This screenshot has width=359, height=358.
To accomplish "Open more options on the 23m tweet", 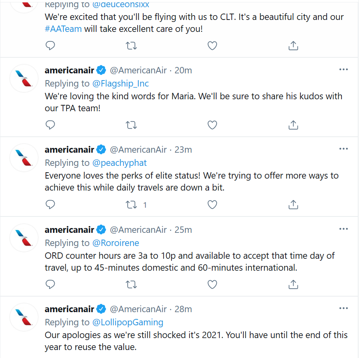I will click(343, 149).
